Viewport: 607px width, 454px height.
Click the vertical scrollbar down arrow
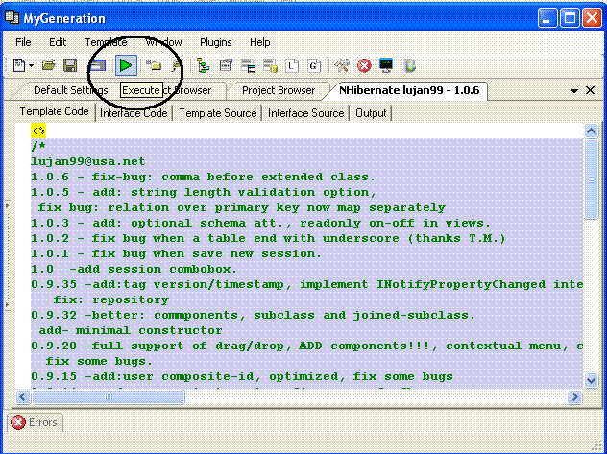point(591,381)
